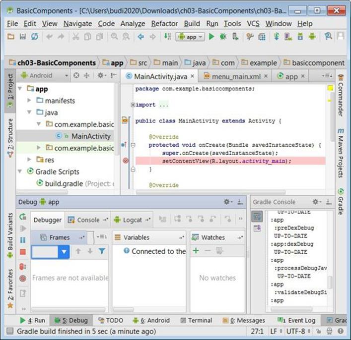The height and width of the screenshot is (340, 351).
Task: Open the Maven Projects side panel
Action: (341, 153)
